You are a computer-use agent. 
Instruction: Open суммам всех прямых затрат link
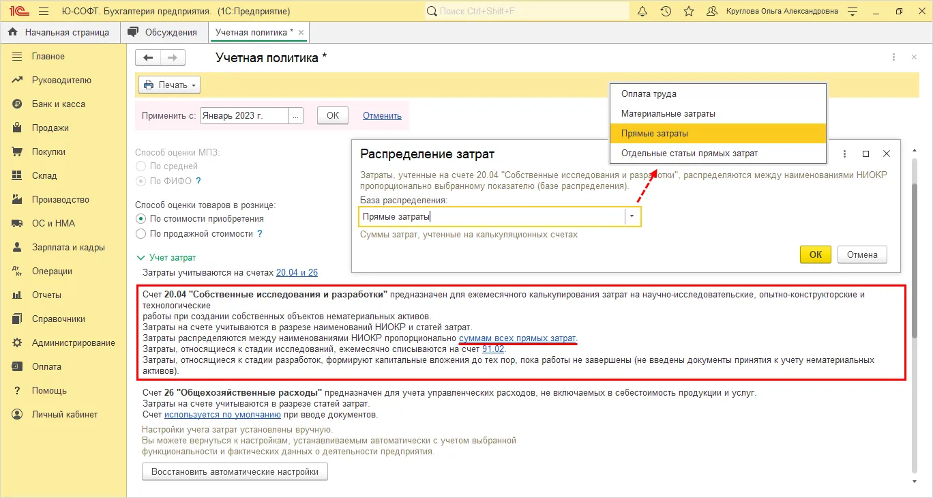[x=518, y=338]
